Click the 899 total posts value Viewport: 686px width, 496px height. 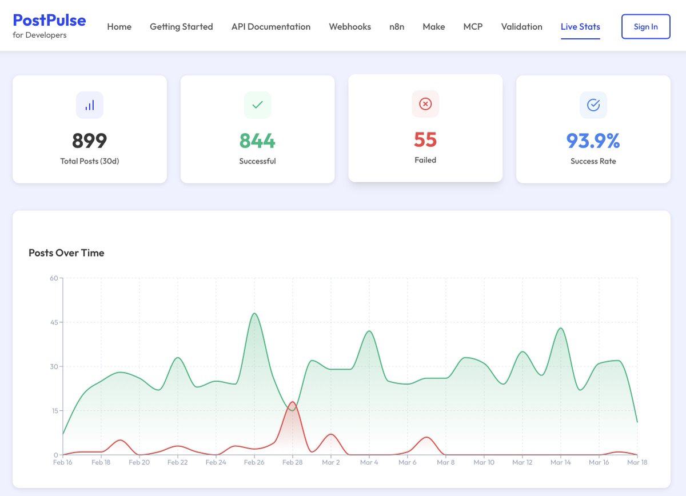coord(90,141)
